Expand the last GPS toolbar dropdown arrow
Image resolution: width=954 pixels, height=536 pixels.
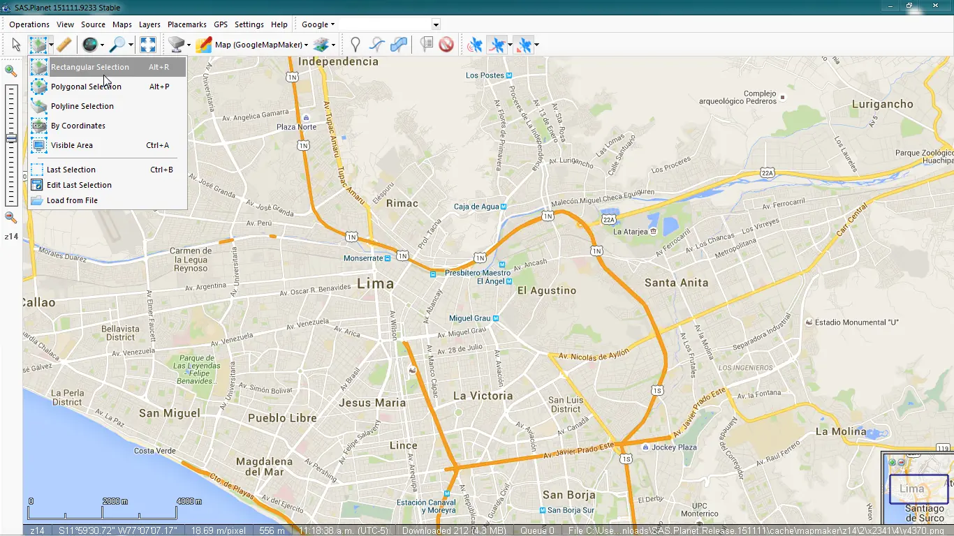(536, 45)
